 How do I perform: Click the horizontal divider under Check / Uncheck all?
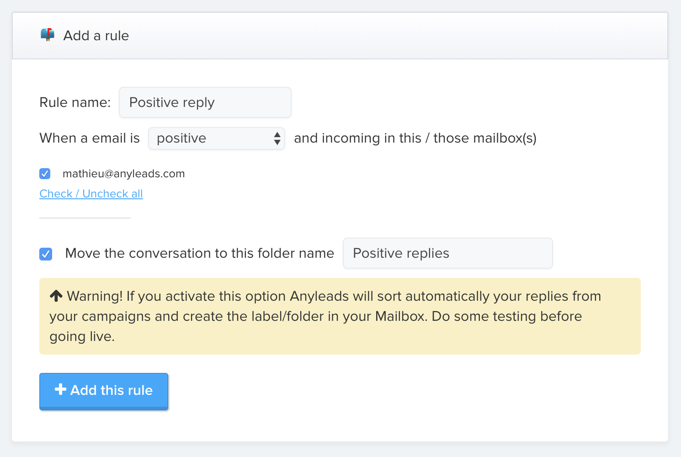[x=85, y=218]
